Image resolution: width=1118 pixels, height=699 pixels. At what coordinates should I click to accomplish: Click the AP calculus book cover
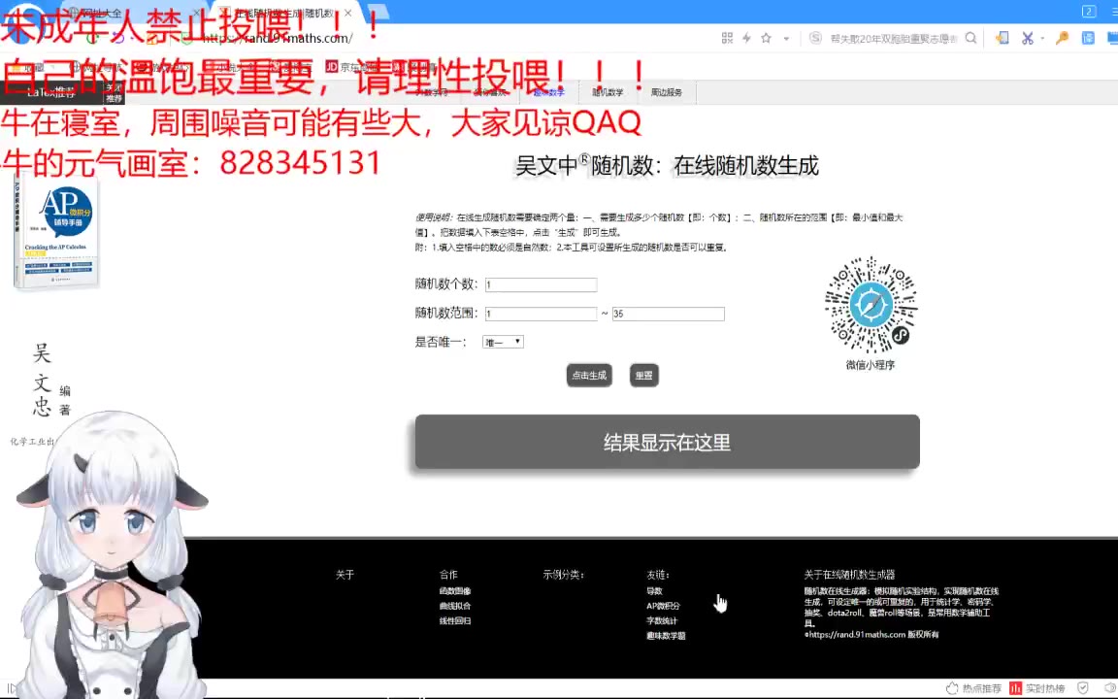[x=56, y=232]
